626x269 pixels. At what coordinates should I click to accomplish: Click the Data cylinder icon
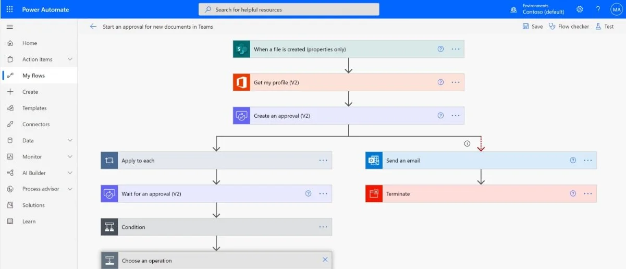tap(10, 140)
